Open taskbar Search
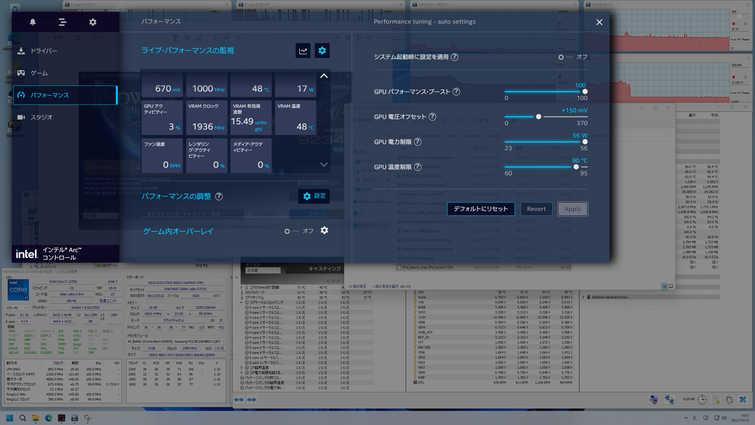This screenshot has width=755, height=425. click(x=22, y=418)
